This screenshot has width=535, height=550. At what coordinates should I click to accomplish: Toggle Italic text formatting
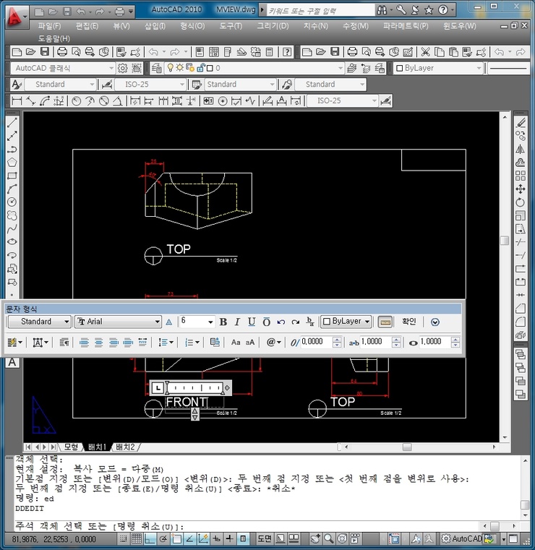pos(237,322)
